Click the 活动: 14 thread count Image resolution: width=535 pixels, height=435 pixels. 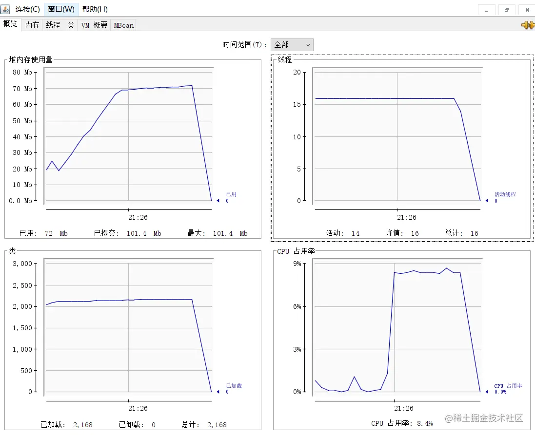[342, 233]
